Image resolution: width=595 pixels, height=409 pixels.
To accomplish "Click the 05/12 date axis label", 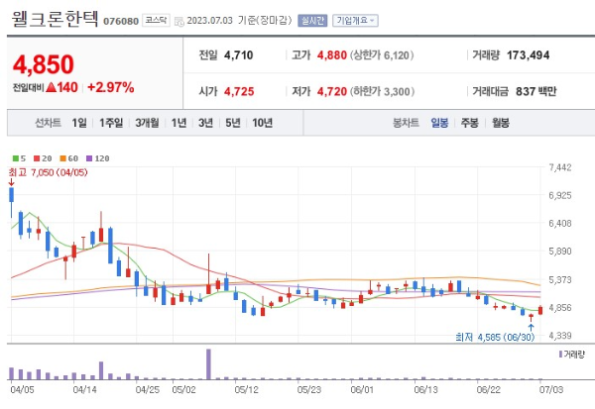I will pos(246,389).
